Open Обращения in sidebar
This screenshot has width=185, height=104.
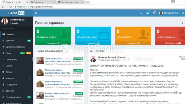[16, 60]
